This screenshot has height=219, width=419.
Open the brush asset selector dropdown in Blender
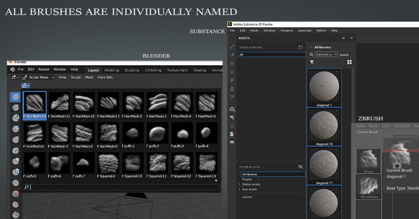point(26,85)
